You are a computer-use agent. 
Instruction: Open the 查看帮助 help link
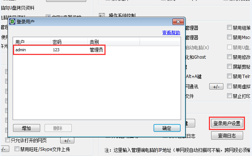pyautogui.click(x=171, y=33)
